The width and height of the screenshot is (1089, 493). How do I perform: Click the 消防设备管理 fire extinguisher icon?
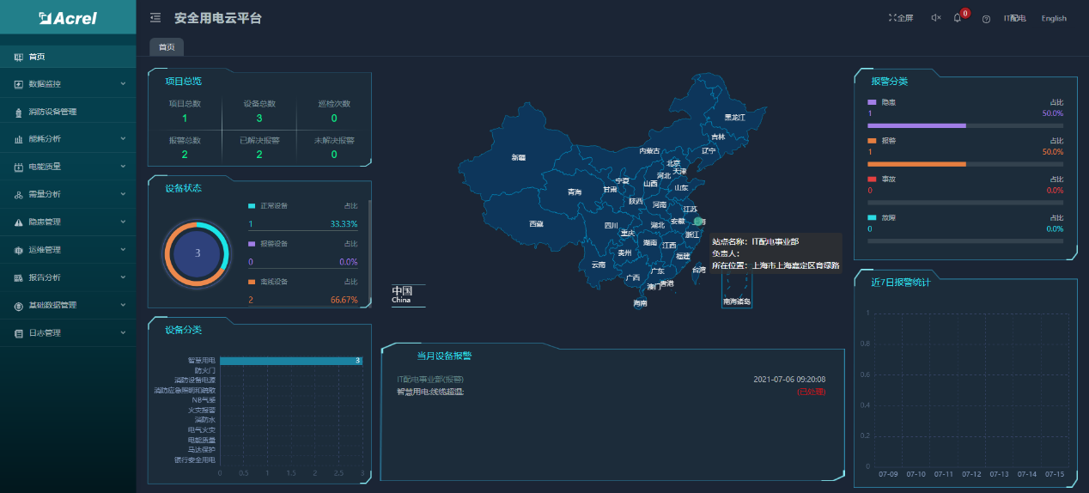click(x=19, y=112)
